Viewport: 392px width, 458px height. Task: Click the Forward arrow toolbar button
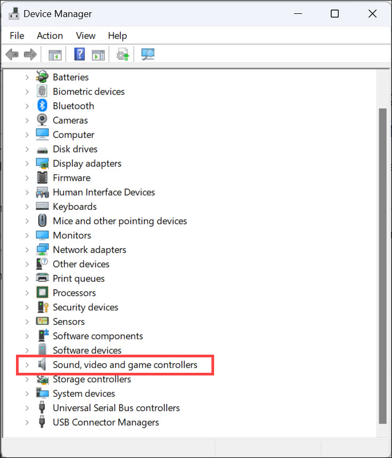click(30, 54)
